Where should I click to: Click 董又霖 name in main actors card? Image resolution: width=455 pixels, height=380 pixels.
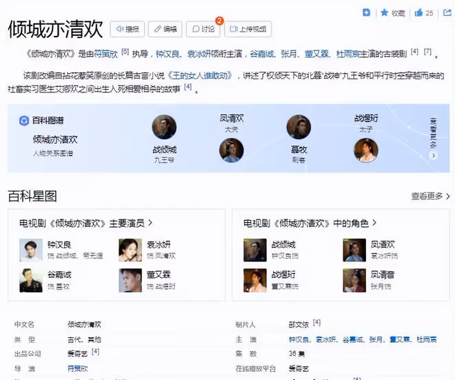tap(159, 274)
